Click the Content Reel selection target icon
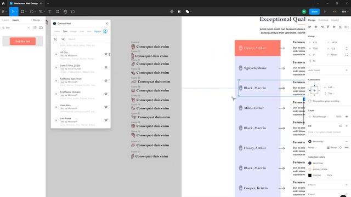 coord(55,39)
